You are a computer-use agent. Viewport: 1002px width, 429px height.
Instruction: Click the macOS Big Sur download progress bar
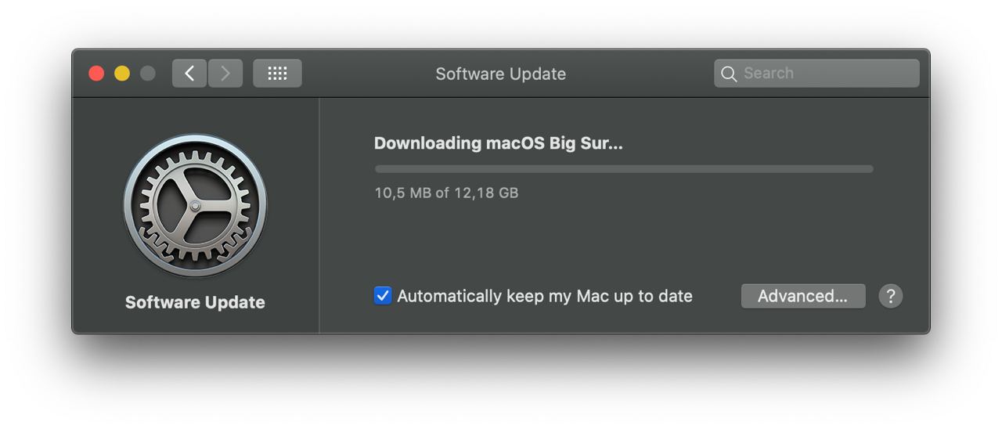coord(624,169)
